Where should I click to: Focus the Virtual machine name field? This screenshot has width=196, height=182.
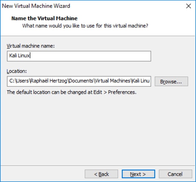(x=79, y=56)
